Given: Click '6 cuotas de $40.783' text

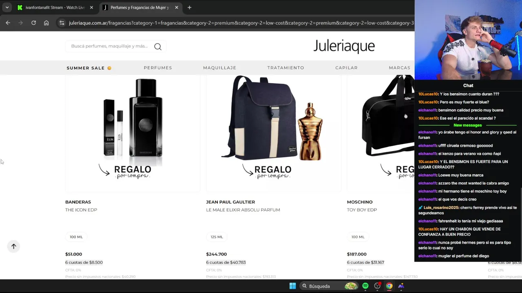Looking at the screenshot, I should 226,262.
